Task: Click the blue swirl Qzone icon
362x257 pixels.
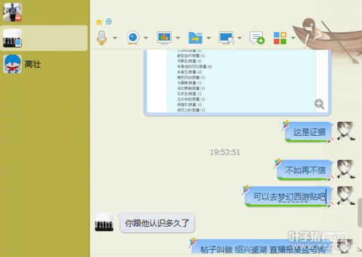Action: pos(109,21)
